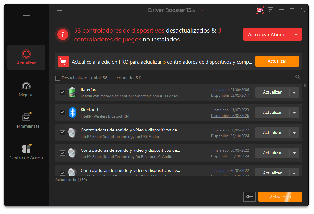This screenshot has height=214, width=314.
Task: Click the red Actualizar Ahora button
Action: [266, 34]
